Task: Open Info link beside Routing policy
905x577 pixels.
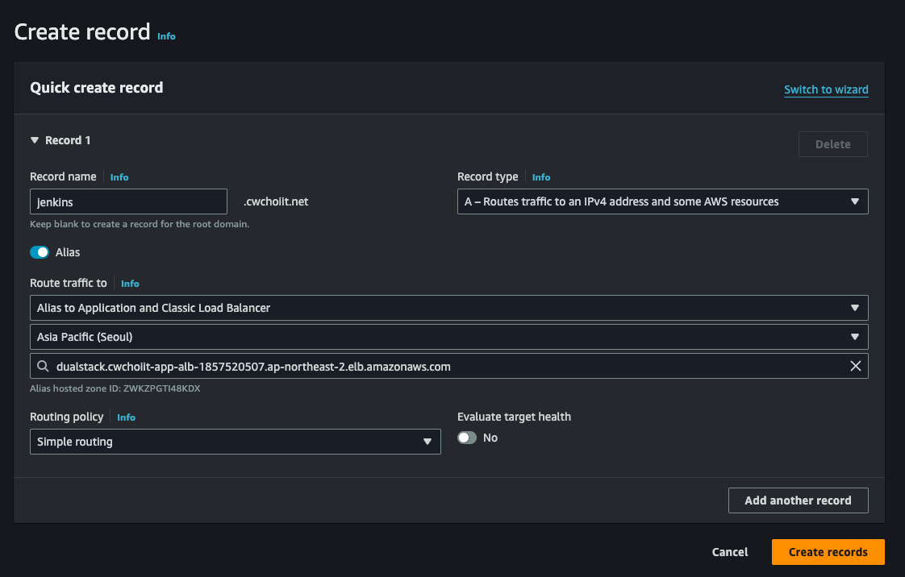Action: pyautogui.click(x=127, y=417)
